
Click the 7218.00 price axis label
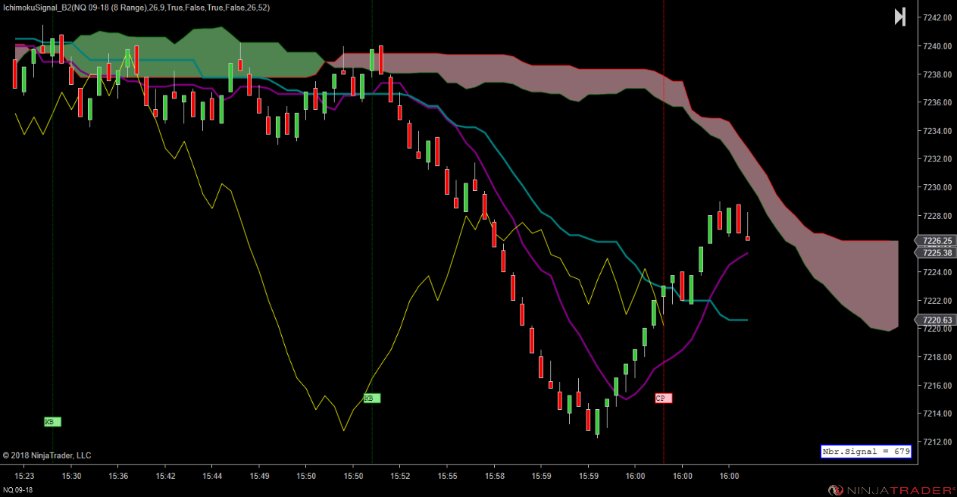pyautogui.click(x=938, y=357)
